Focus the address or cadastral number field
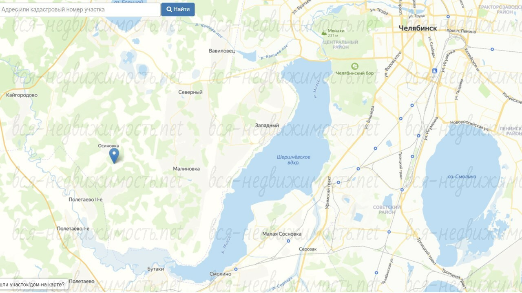 point(80,9)
